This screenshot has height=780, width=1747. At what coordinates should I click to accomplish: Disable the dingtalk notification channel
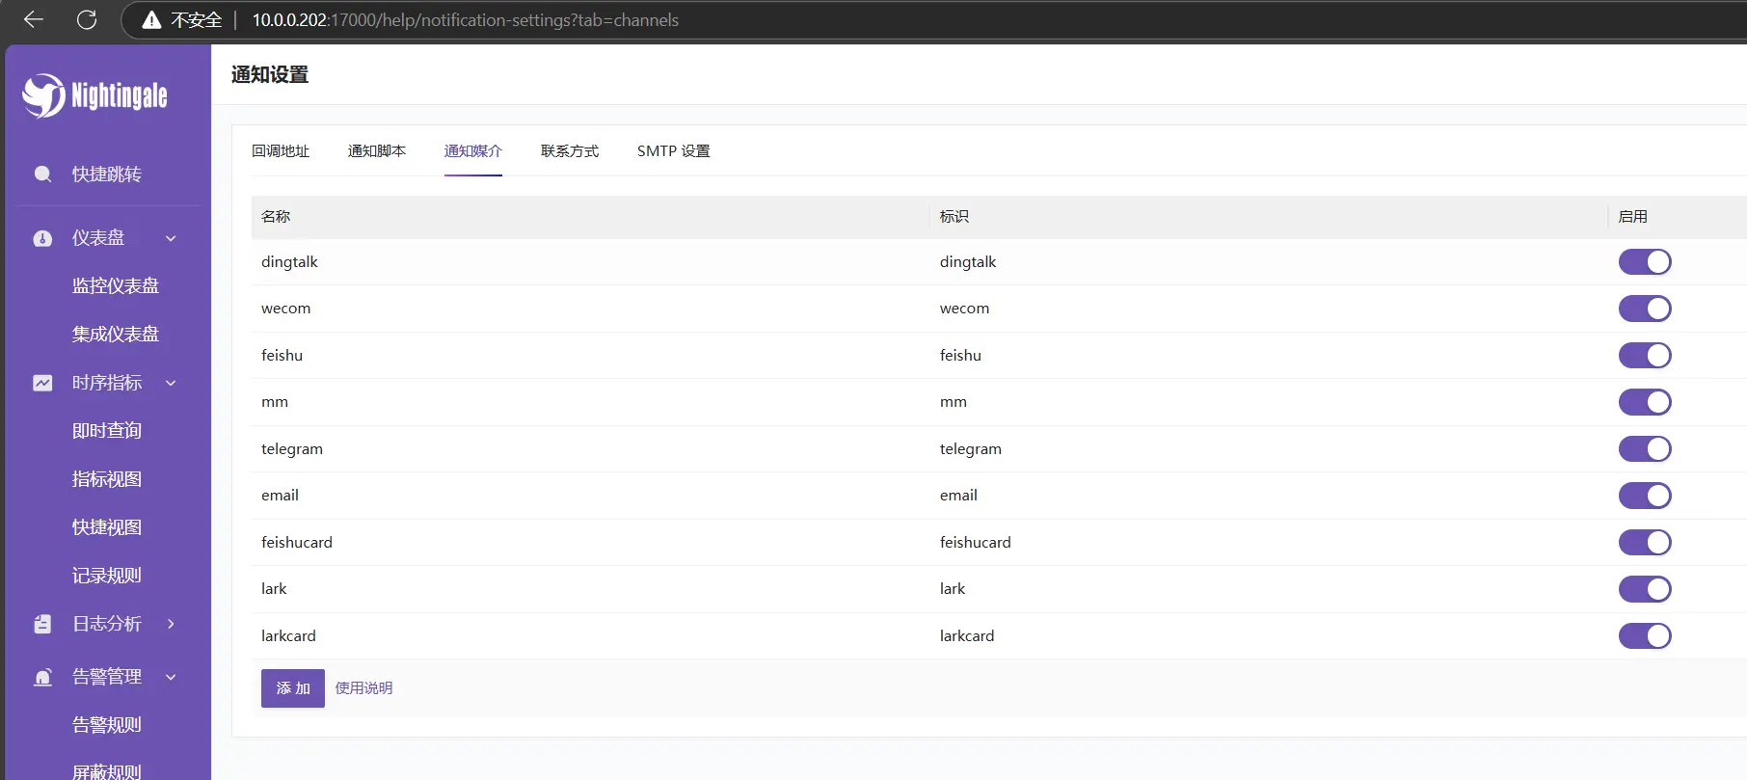[1644, 262]
